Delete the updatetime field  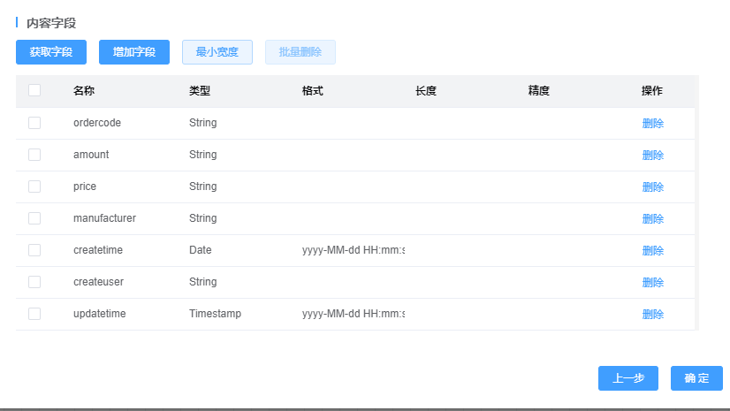coord(652,315)
